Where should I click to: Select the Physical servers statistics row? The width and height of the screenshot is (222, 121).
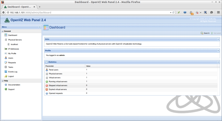131,74
